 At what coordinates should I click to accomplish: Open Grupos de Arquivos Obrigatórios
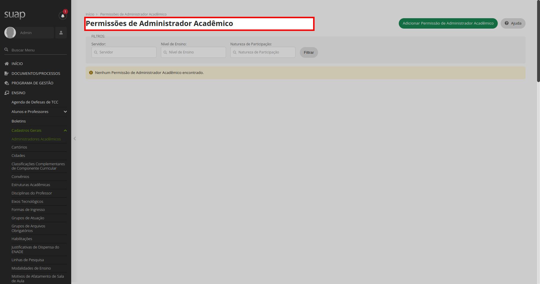pyautogui.click(x=28, y=228)
